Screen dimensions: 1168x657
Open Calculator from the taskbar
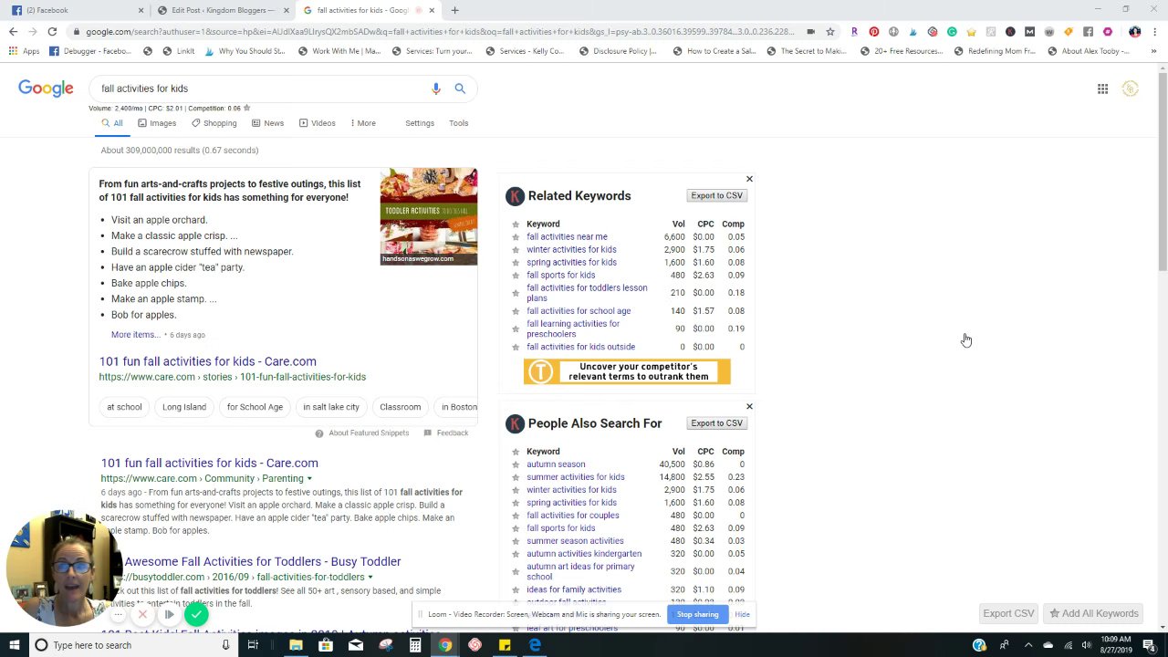(x=415, y=645)
